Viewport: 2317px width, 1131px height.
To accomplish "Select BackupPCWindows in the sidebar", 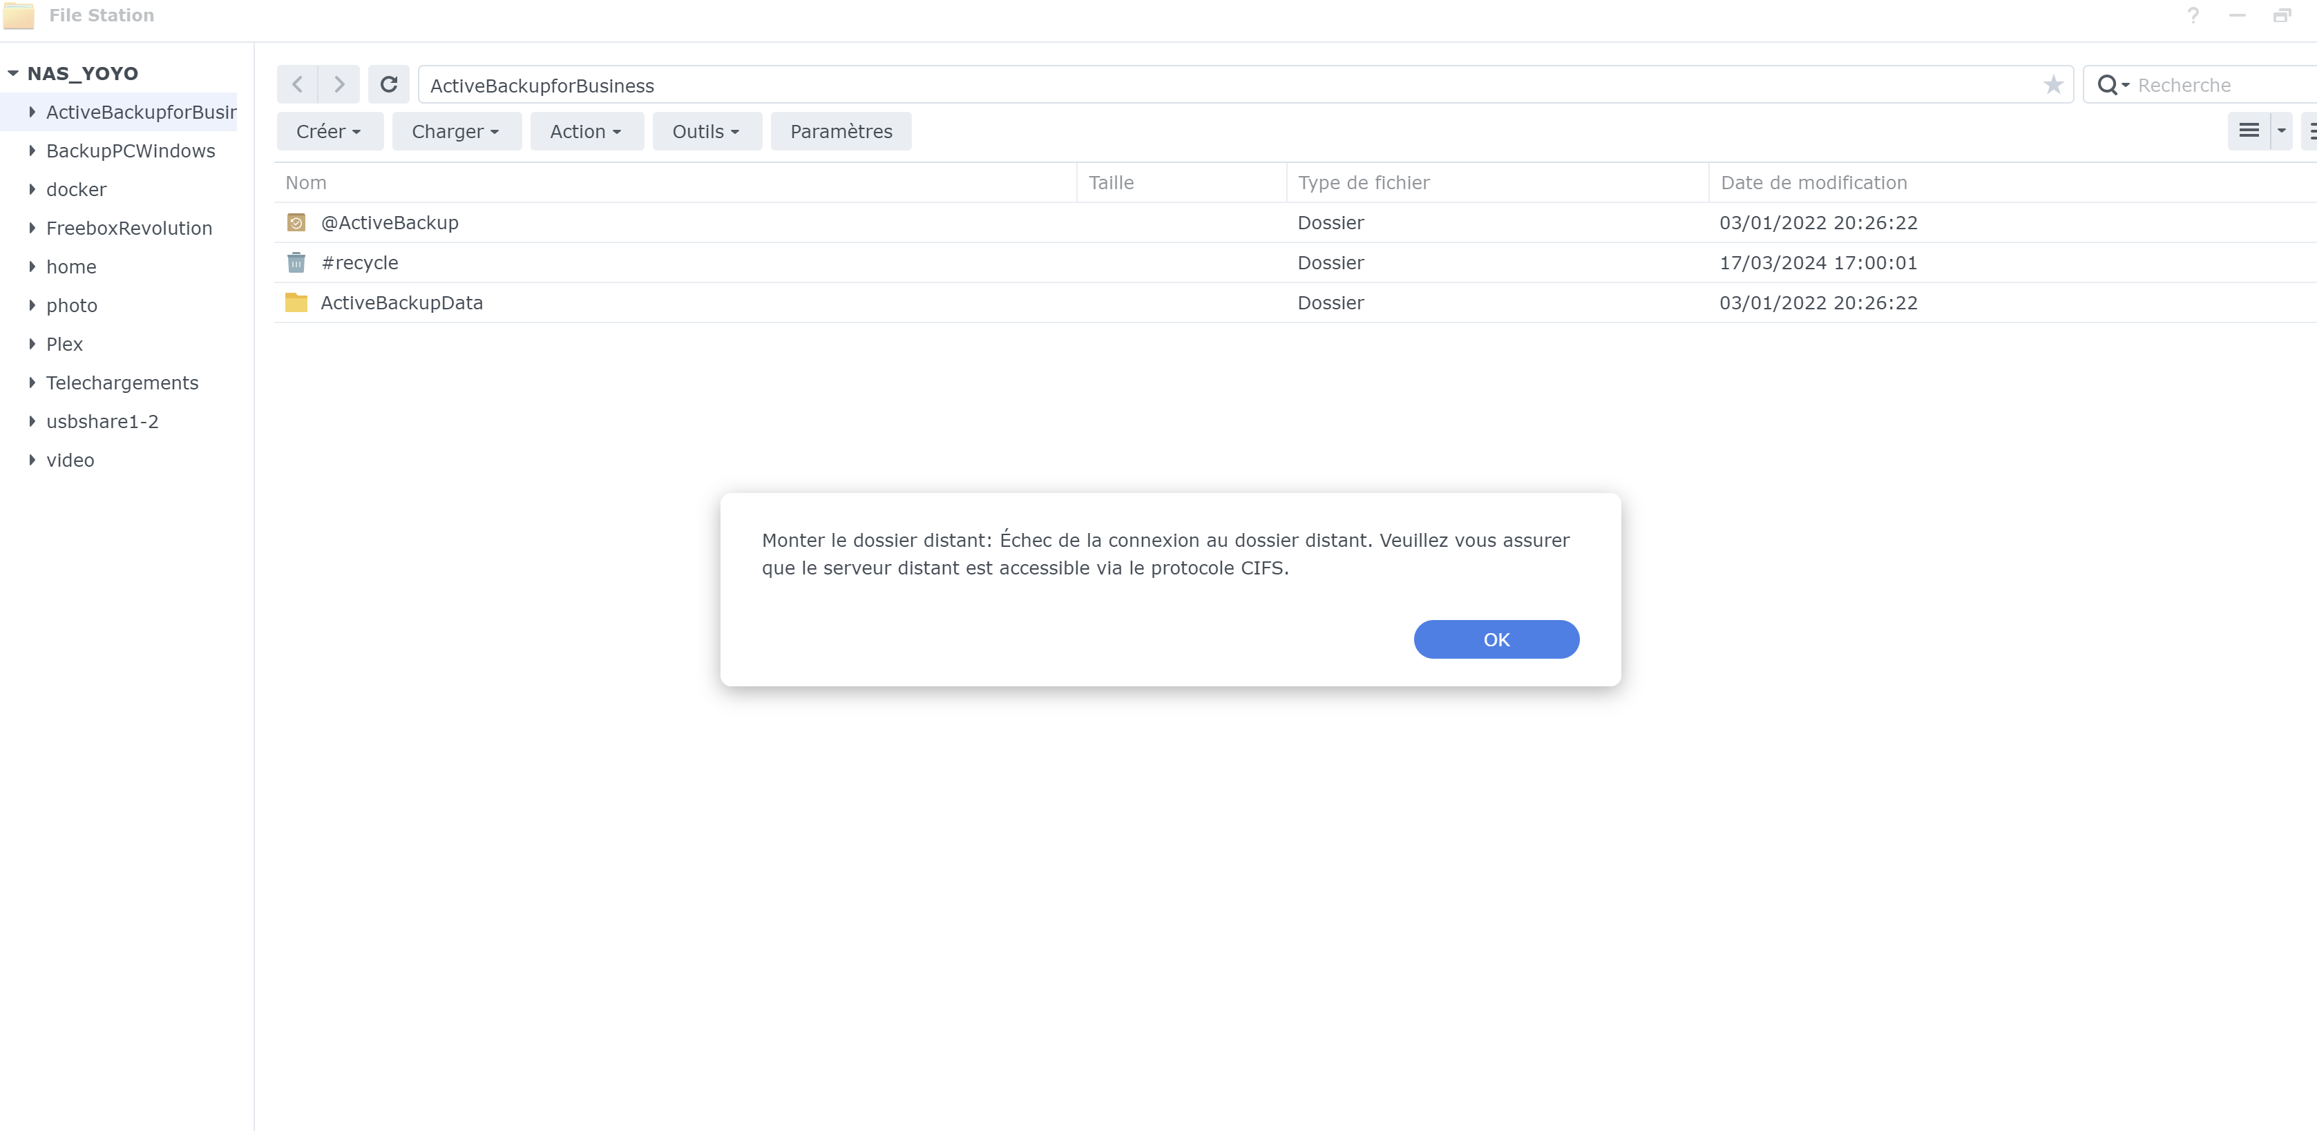I will [x=131, y=150].
